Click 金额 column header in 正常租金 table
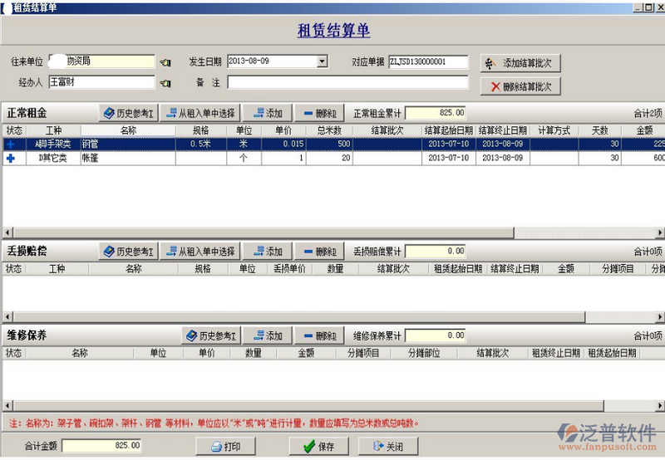The width and height of the screenshot is (665, 460). click(644, 130)
